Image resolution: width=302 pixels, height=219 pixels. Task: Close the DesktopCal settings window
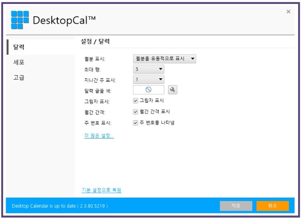coord(288,11)
